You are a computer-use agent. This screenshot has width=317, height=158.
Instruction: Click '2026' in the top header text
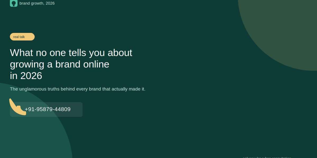coord(50,3)
